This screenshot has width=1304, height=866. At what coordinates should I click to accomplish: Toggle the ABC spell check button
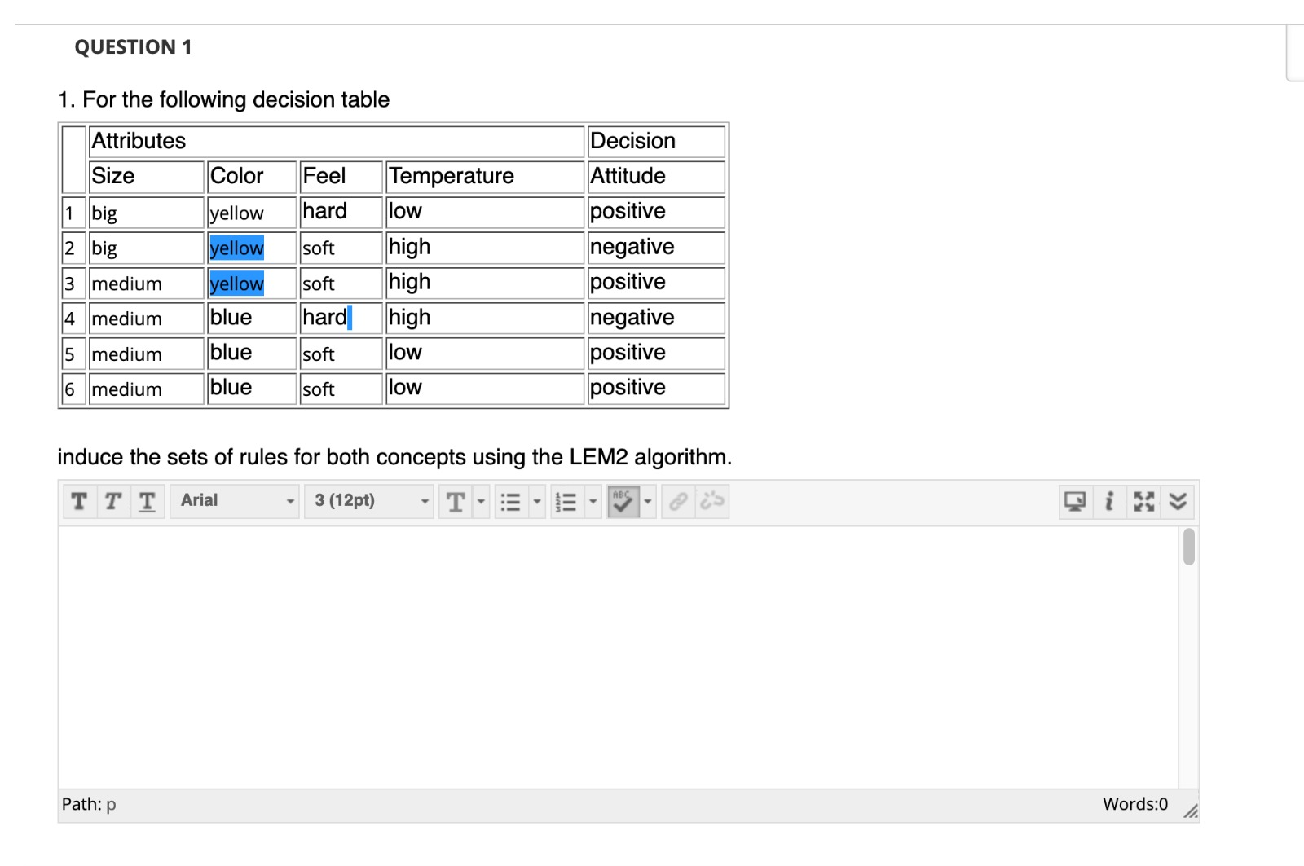[623, 501]
